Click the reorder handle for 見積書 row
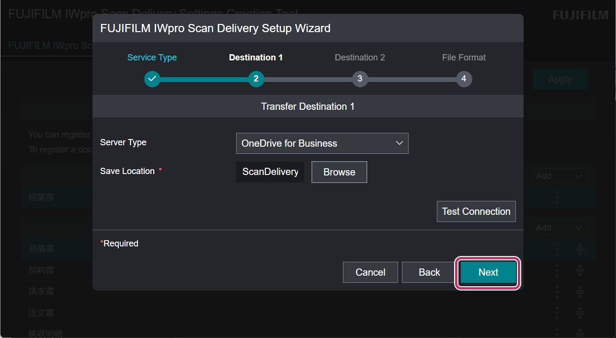 point(580,249)
